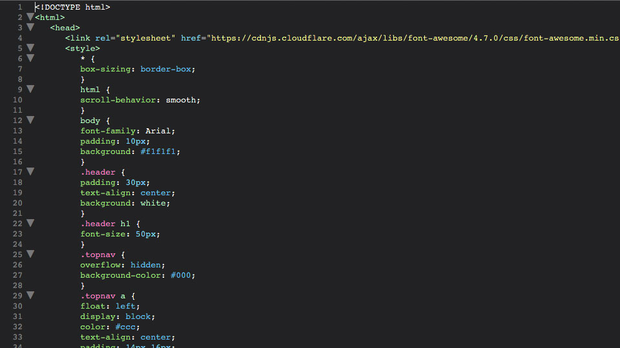Fold the universal selector rule on line 6
Screen dimensions: 620x348
[x=30, y=58]
